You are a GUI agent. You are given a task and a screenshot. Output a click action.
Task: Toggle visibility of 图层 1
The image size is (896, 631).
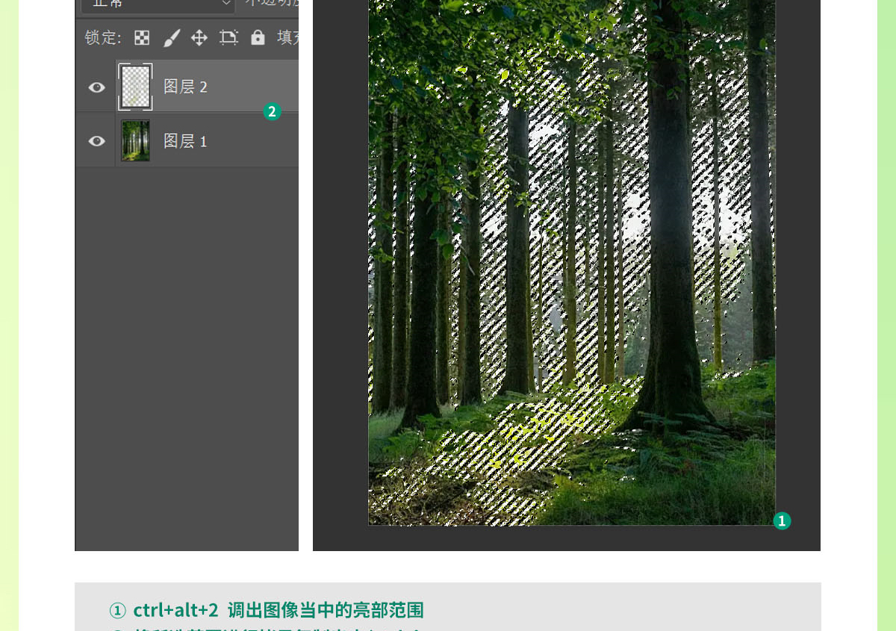[x=97, y=141]
